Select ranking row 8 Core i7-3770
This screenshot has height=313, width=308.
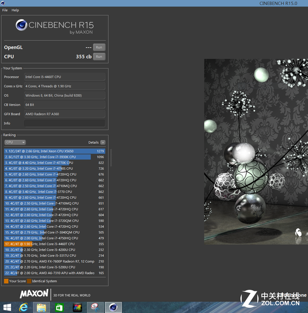[x=55, y=192]
